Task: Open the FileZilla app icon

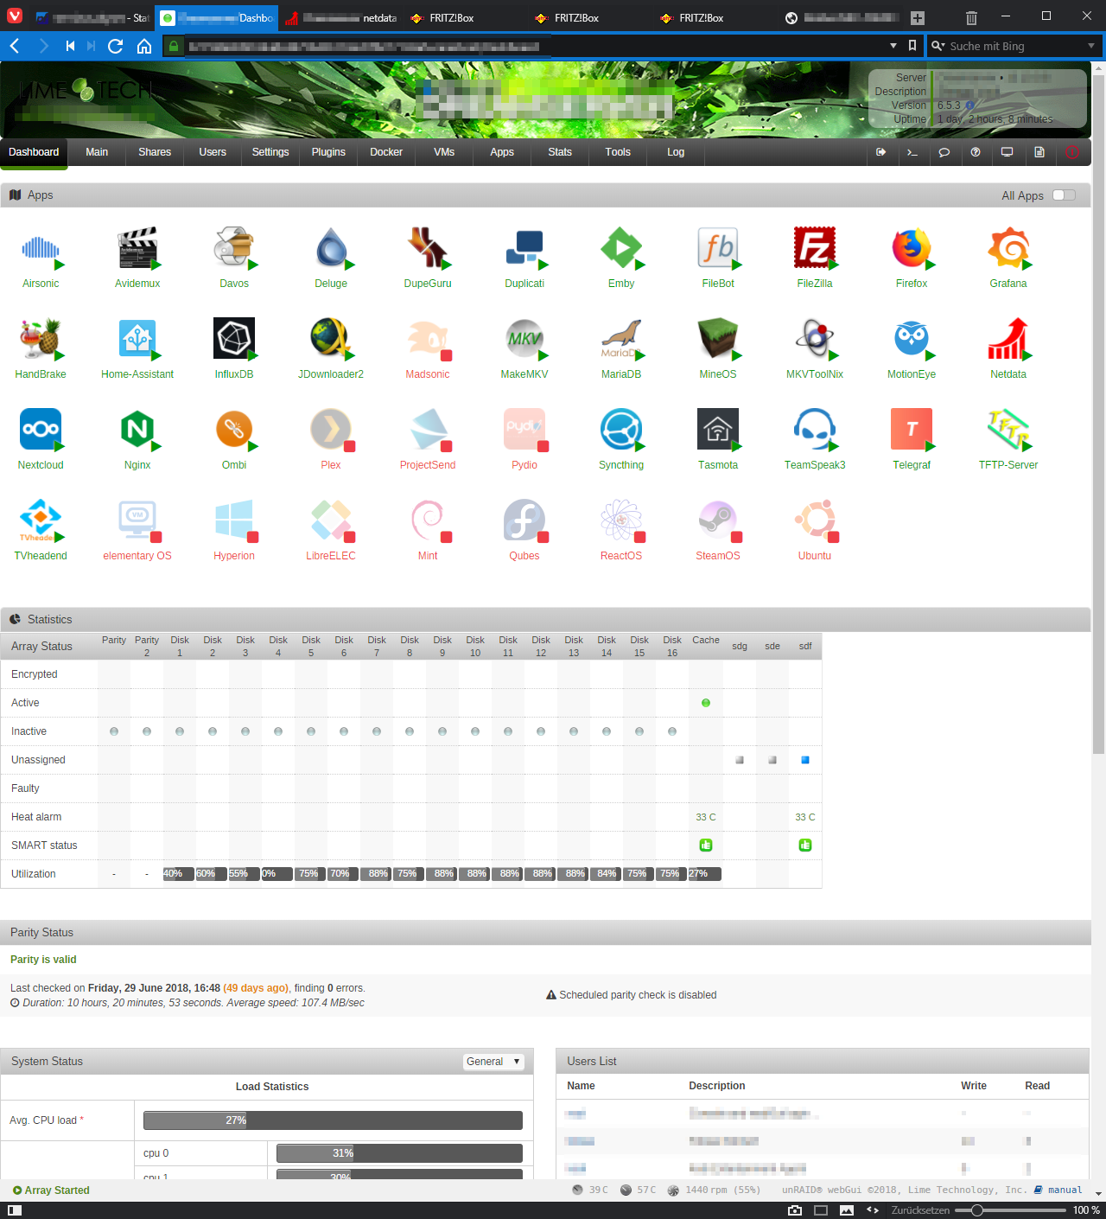Action: pos(815,249)
